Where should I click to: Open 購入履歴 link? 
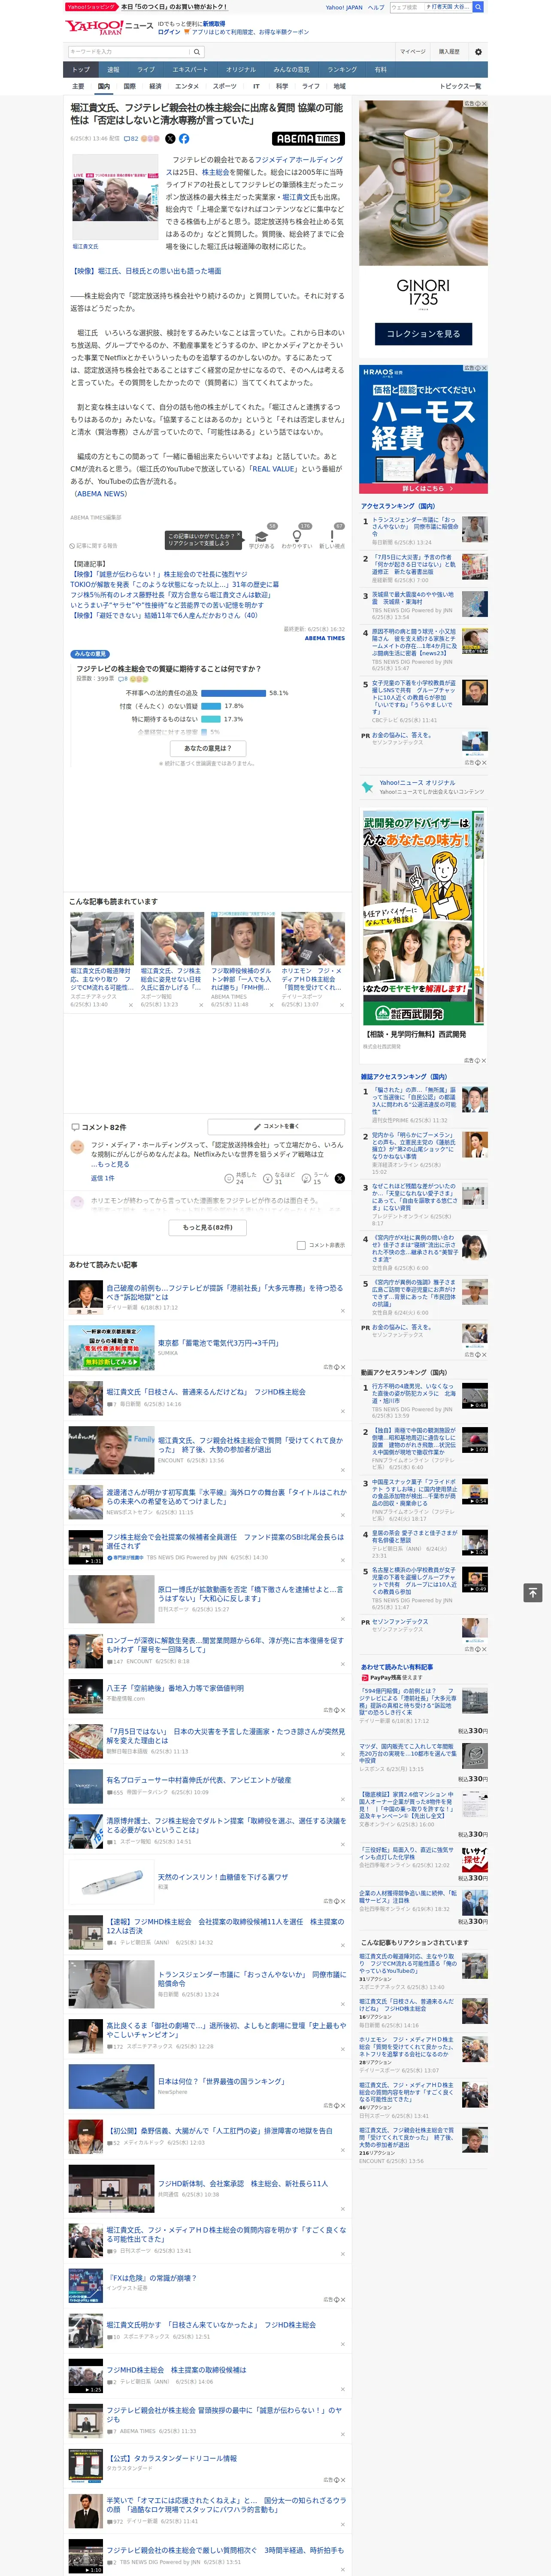coord(449,52)
